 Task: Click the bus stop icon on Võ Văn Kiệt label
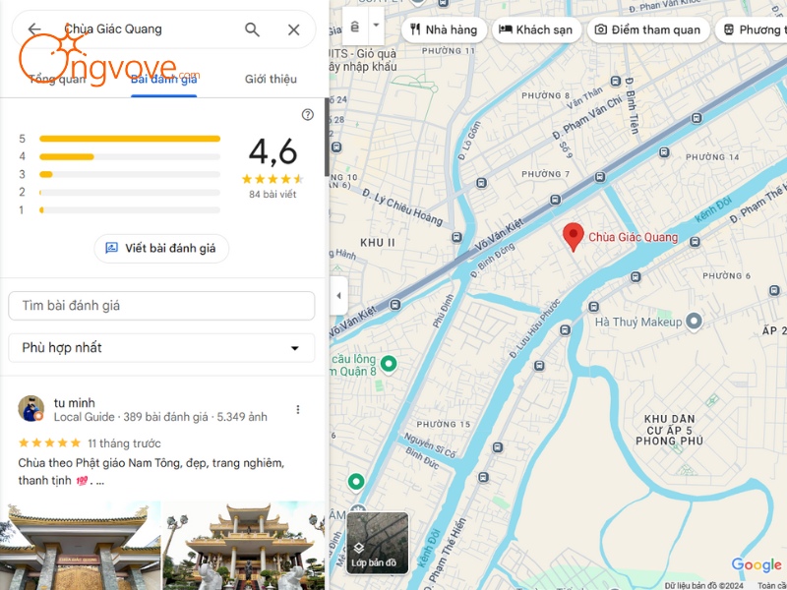coord(395,305)
